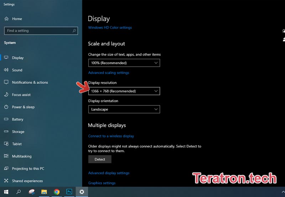Click the Notifications & actions icon
Screen dimensions: 285x197
tap(6, 82)
